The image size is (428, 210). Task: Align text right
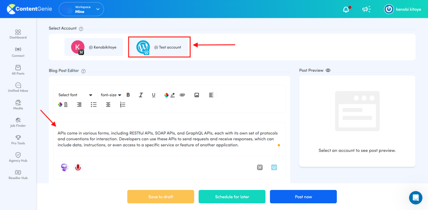coord(79,104)
